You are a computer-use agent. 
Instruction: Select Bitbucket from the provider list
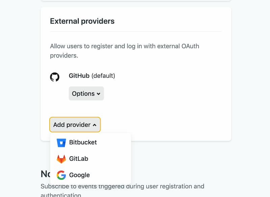(x=83, y=142)
